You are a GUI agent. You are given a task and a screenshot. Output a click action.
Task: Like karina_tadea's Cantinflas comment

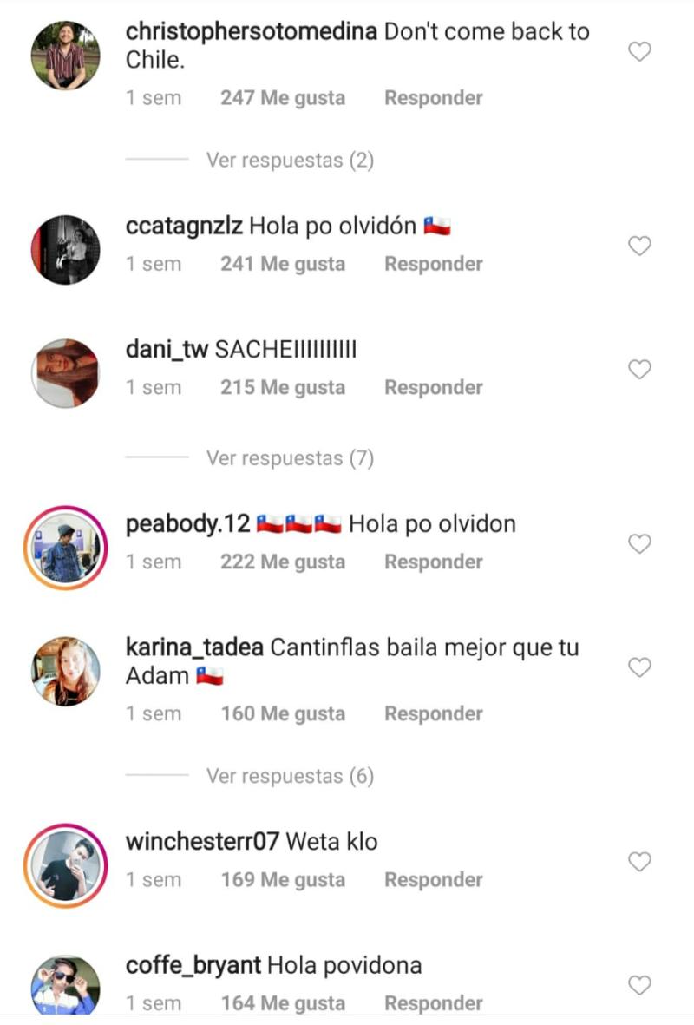[x=639, y=667]
